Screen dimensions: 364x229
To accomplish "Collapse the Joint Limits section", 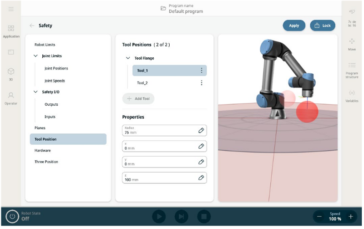I will pos(36,56).
